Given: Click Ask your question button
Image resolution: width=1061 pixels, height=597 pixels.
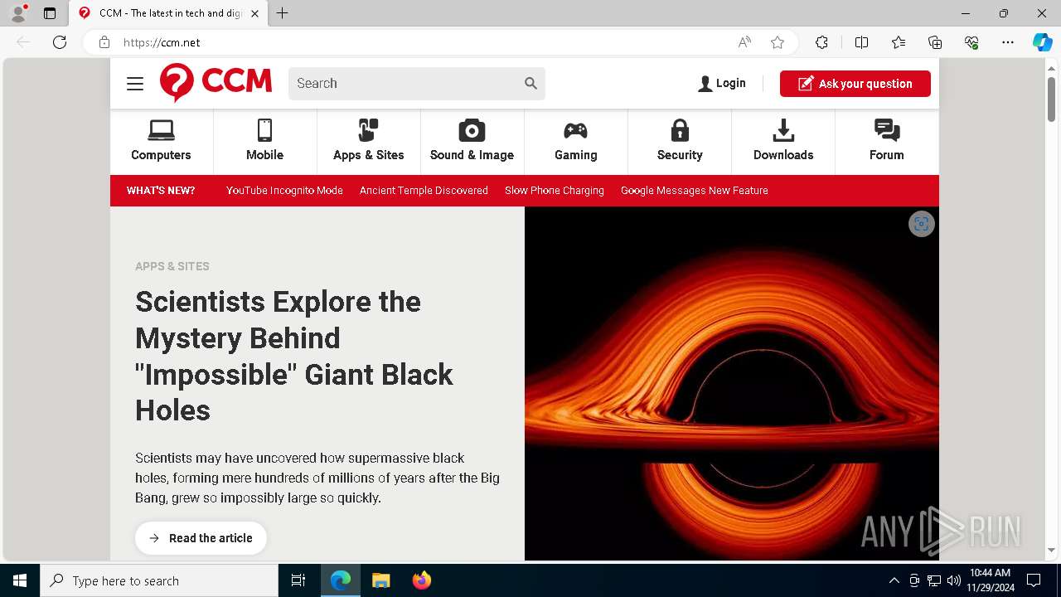Looking at the screenshot, I should point(855,84).
